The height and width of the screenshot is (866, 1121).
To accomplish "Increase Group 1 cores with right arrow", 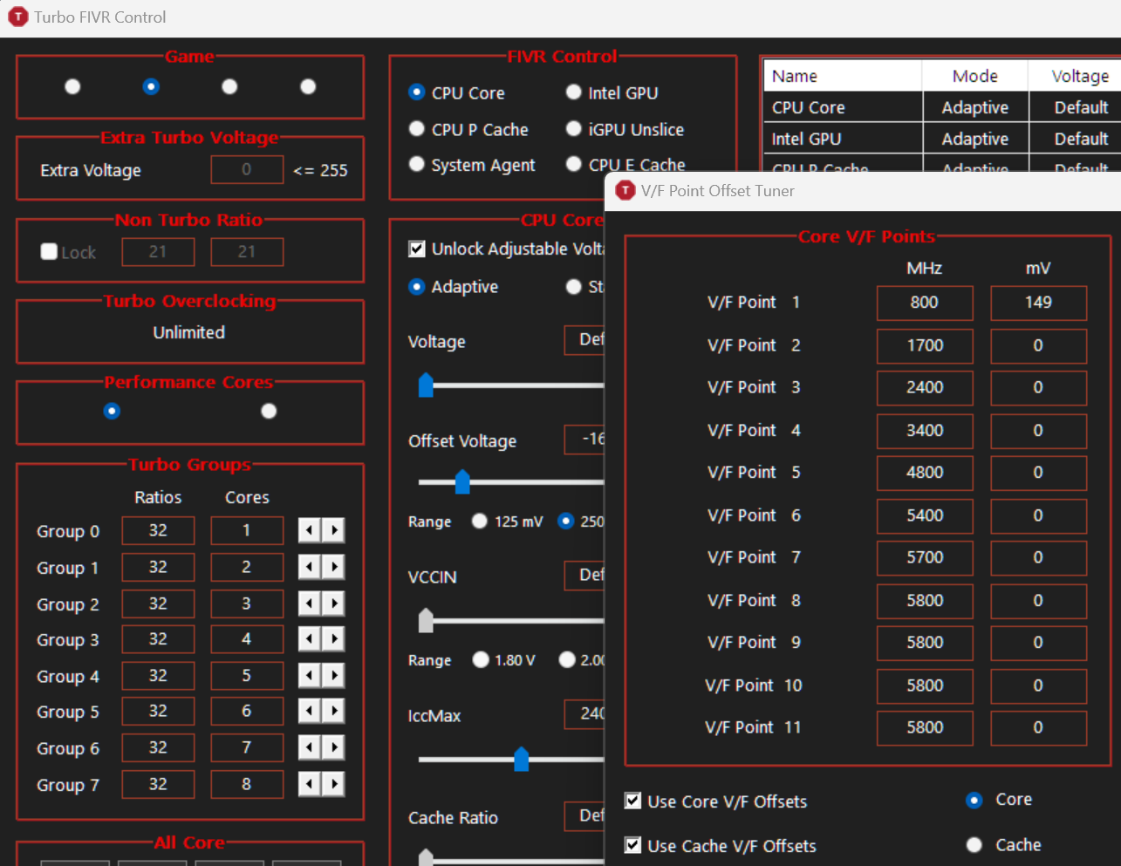I will tap(333, 567).
